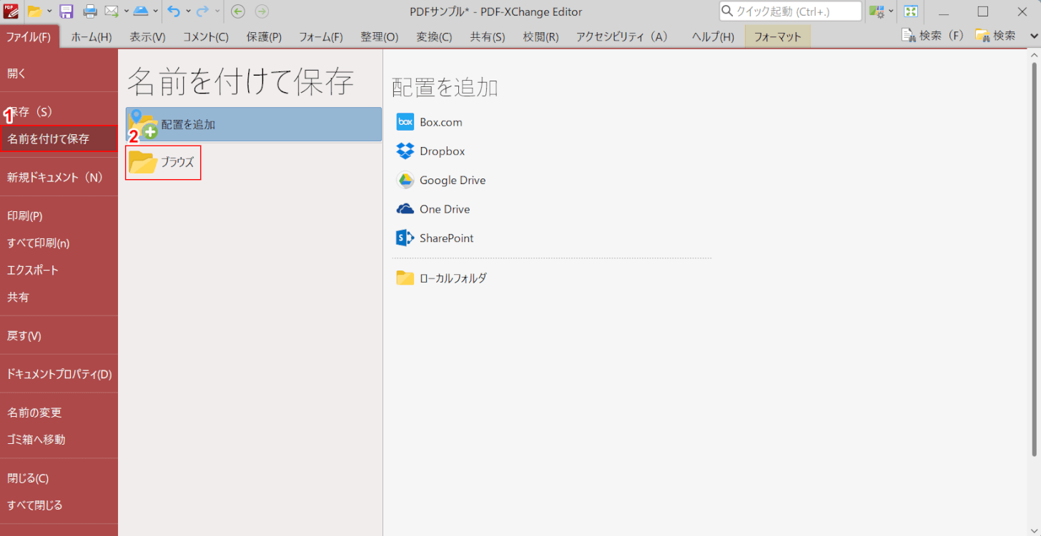
Task: Expand the email options dropdown arrow
Action: click(126, 11)
